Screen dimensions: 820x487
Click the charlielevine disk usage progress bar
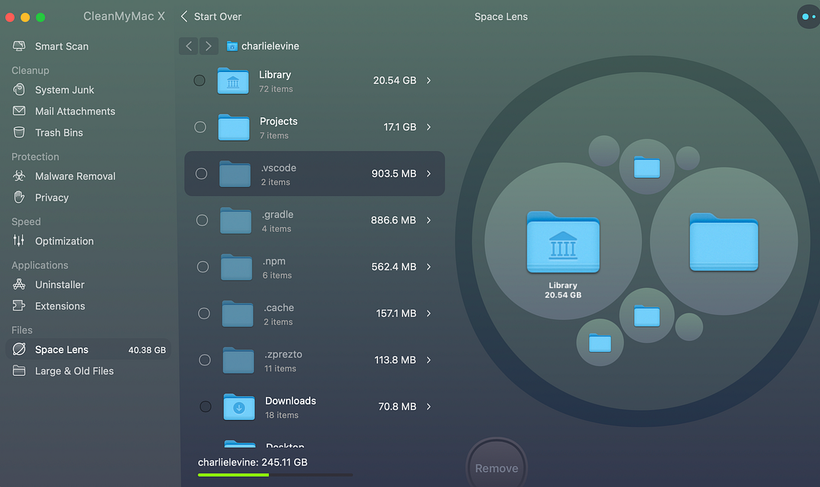point(275,475)
